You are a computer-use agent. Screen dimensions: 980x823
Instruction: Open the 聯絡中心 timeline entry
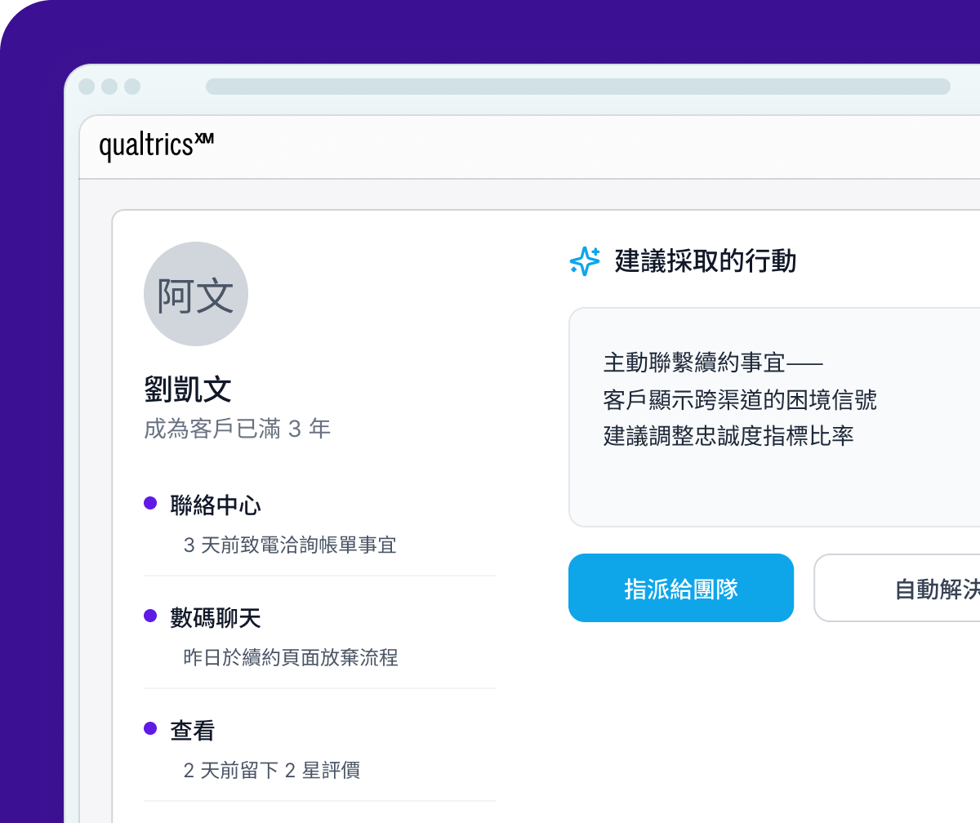[216, 505]
